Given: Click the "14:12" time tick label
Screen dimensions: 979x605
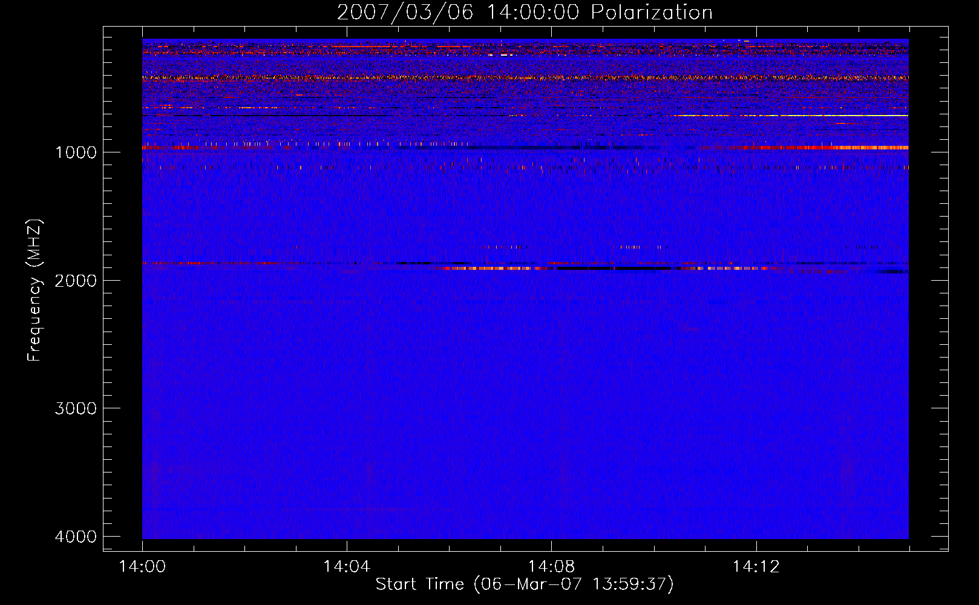Looking at the screenshot, I should pos(756,567).
